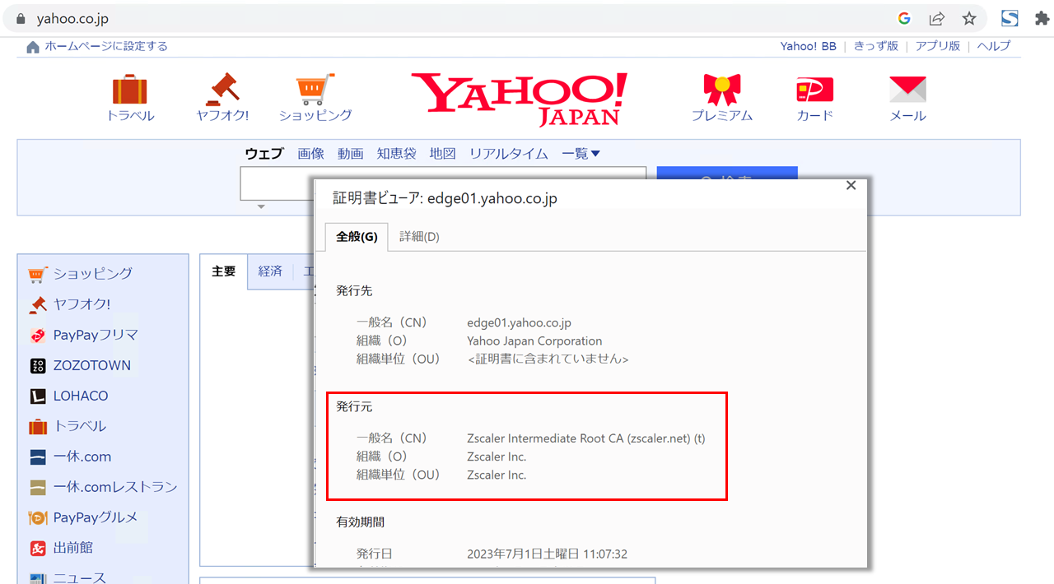Select the ウェブ search category
1054x584 pixels.
(x=263, y=154)
